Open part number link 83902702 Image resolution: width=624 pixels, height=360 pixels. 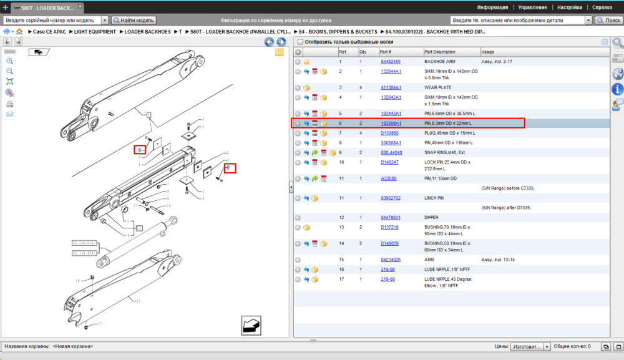coord(391,198)
